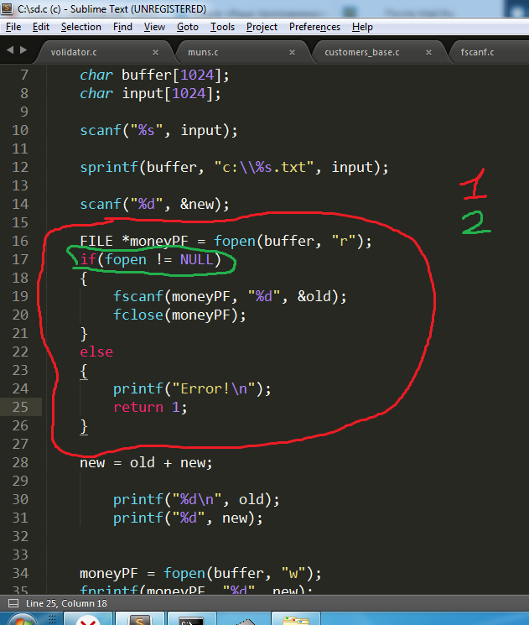This screenshot has width=529, height=625.
Task: Expand the Goto menu
Action: coord(188,27)
